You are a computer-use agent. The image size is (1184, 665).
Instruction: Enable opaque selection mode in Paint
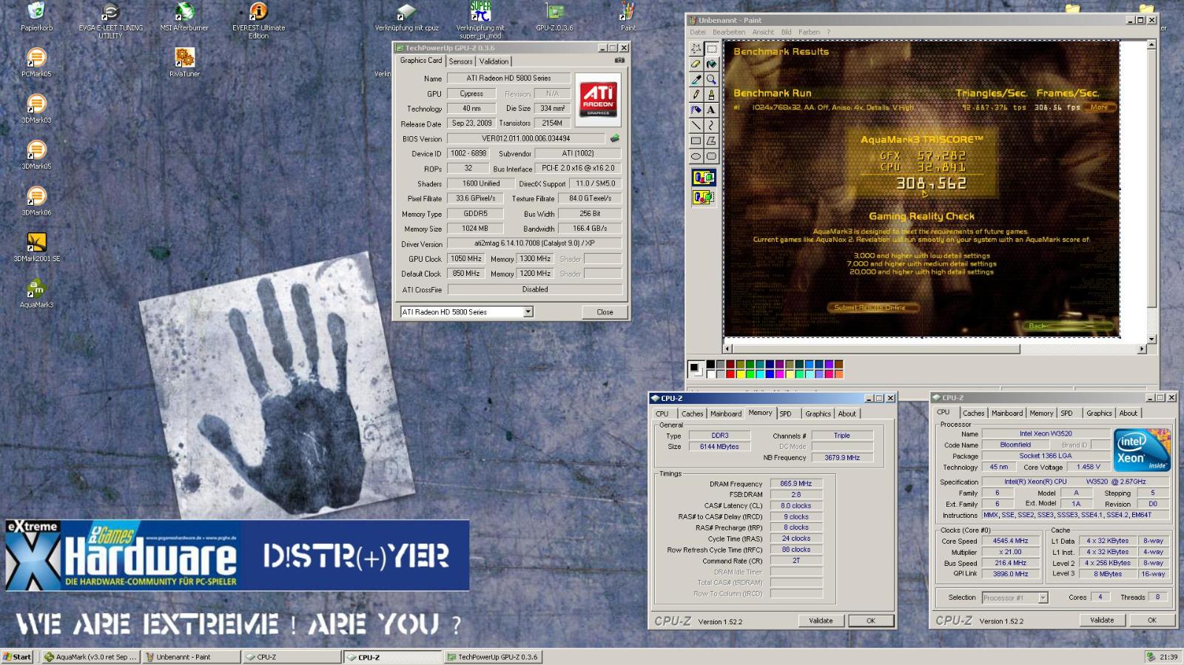click(703, 178)
